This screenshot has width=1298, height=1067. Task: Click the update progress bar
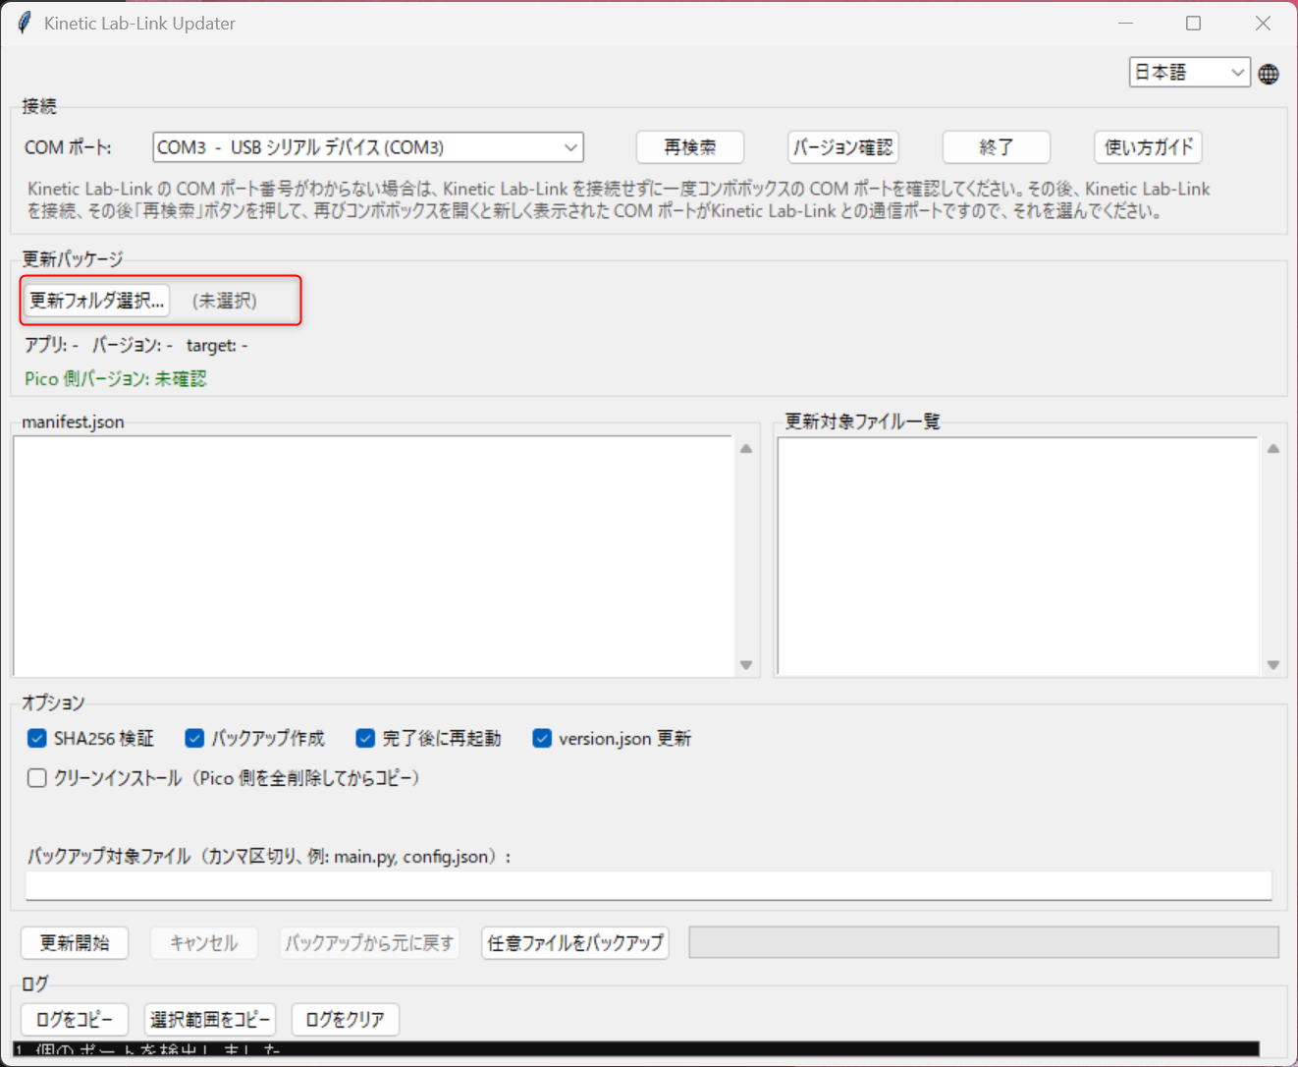point(984,942)
